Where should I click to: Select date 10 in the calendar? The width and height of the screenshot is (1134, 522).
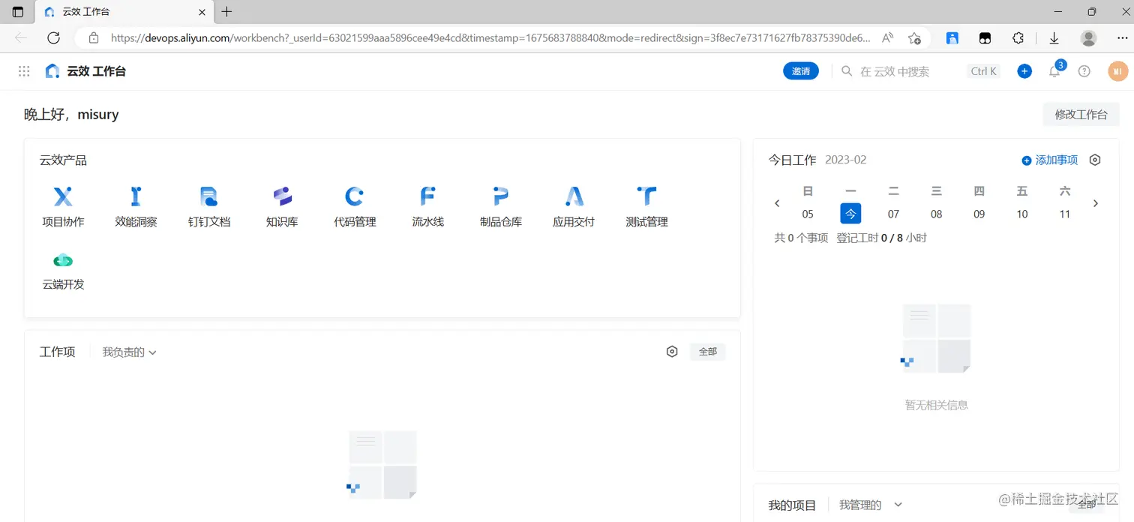tap(1021, 214)
